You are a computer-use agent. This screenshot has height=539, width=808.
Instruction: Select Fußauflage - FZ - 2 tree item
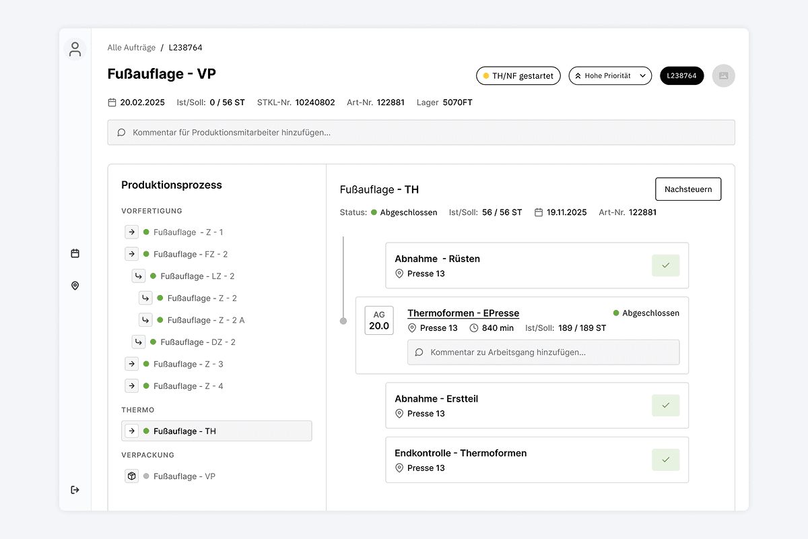click(191, 254)
